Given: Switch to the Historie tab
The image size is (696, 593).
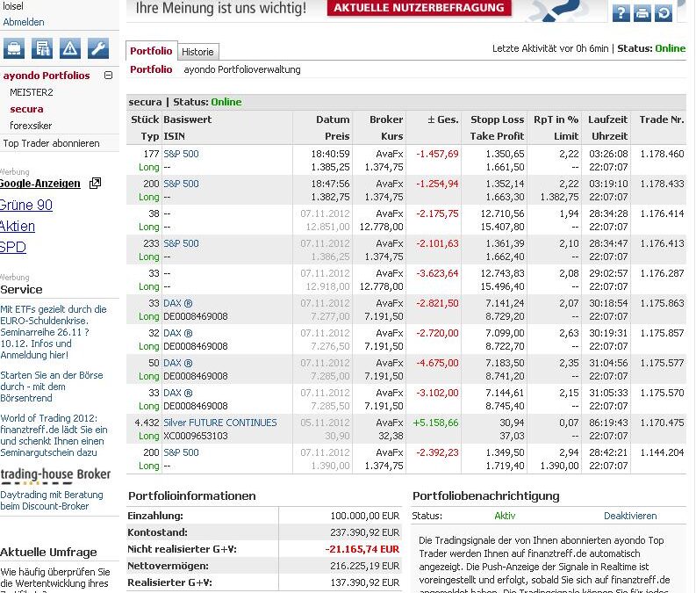Looking at the screenshot, I should [197, 52].
